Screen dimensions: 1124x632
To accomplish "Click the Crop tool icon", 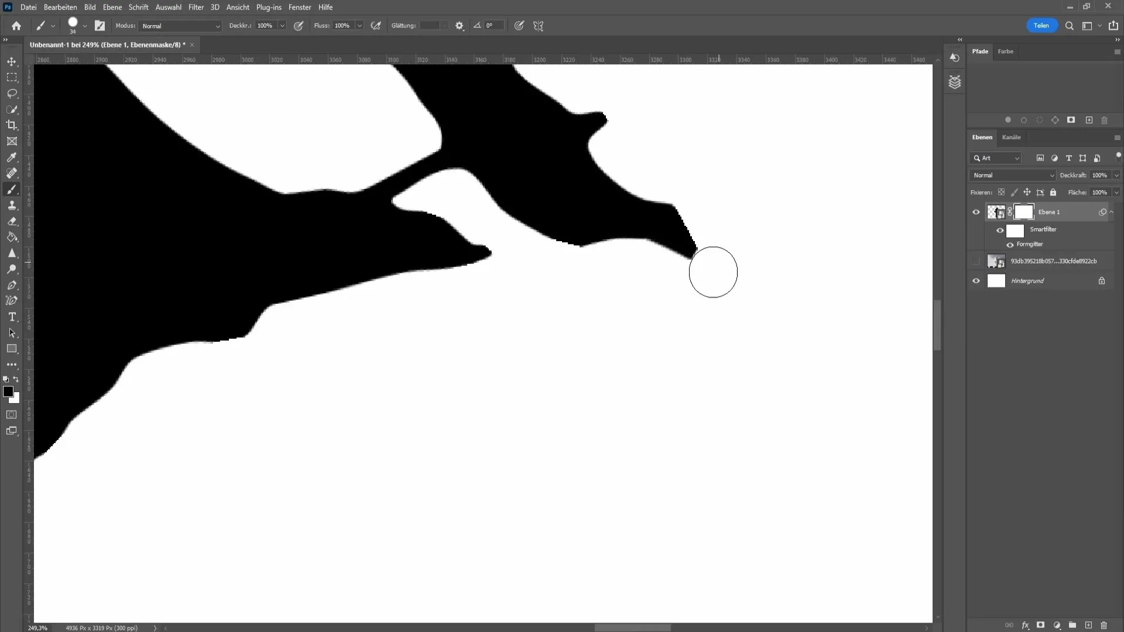I will (x=12, y=125).
